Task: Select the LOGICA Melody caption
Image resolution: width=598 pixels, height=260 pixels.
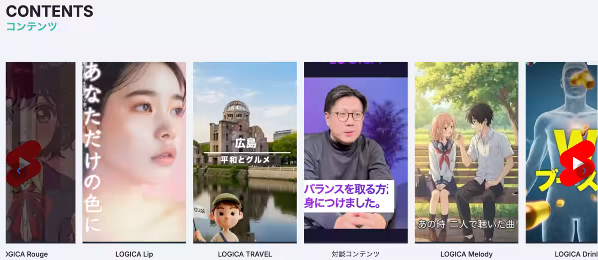Action: click(x=466, y=254)
